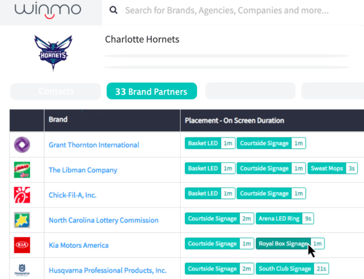Click the search magnifier icon
The image size is (364, 279).
click(x=113, y=10)
